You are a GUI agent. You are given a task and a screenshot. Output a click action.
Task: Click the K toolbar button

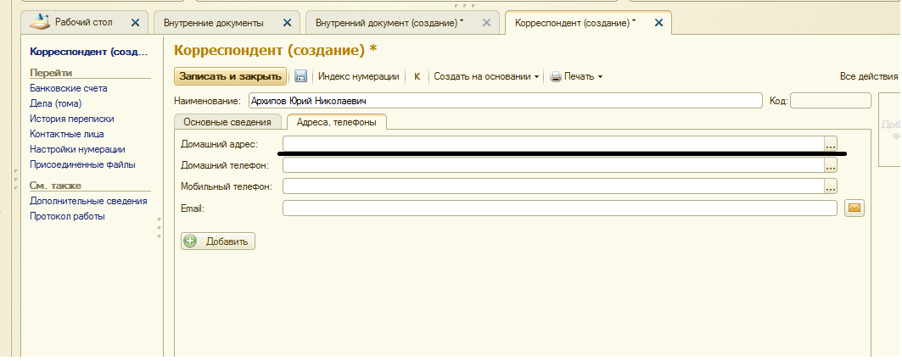coord(417,76)
